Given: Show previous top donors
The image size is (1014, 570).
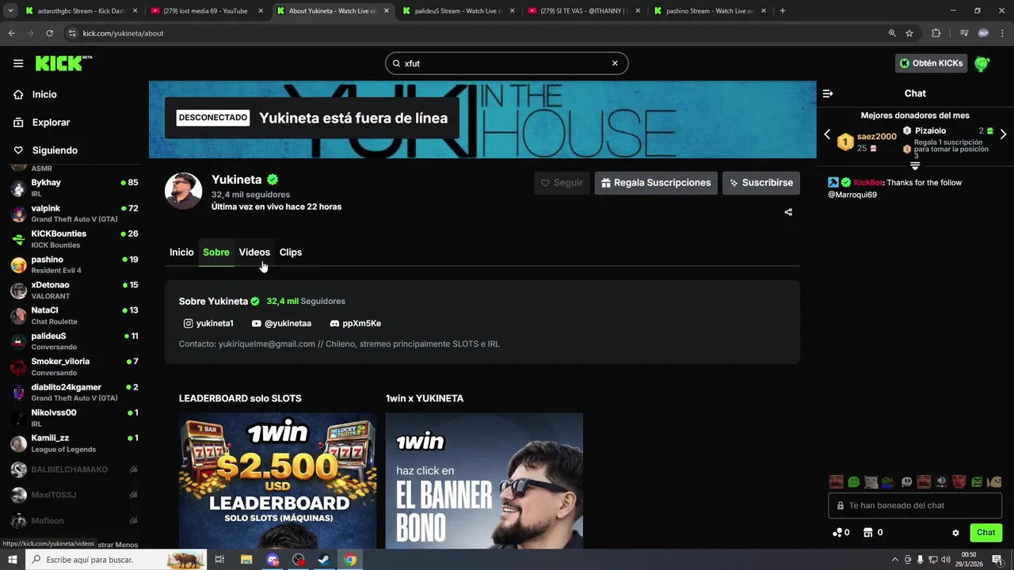Looking at the screenshot, I should [828, 135].
